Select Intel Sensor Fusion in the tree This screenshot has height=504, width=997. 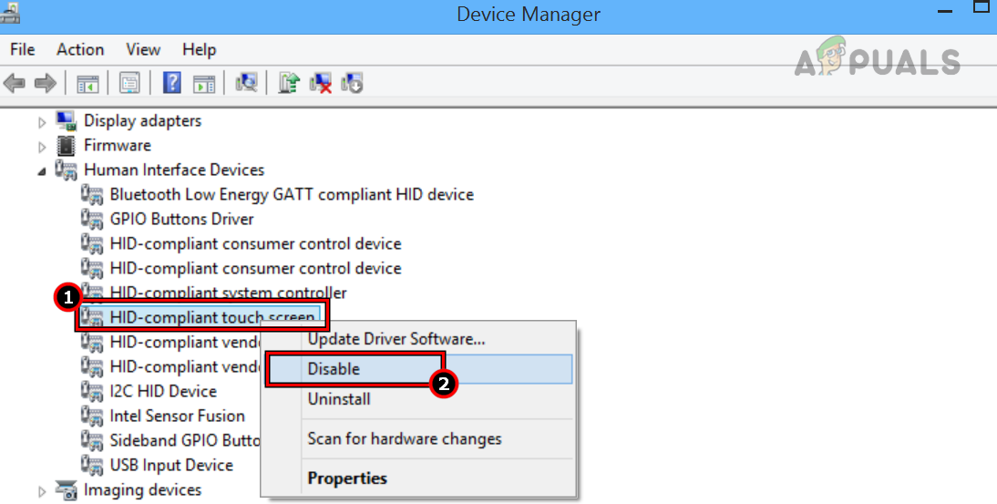[x=177, y=417]
